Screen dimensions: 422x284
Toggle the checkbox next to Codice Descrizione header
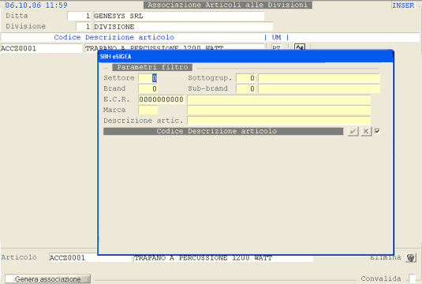point(377,131)
